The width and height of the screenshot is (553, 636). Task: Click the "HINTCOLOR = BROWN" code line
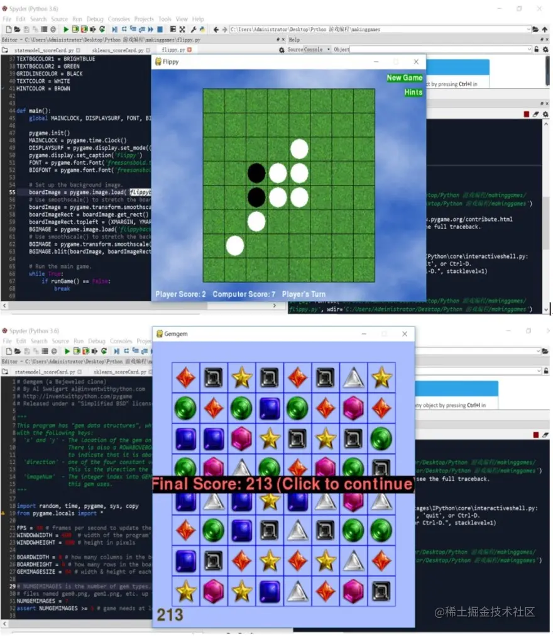(x=43, y=89)
